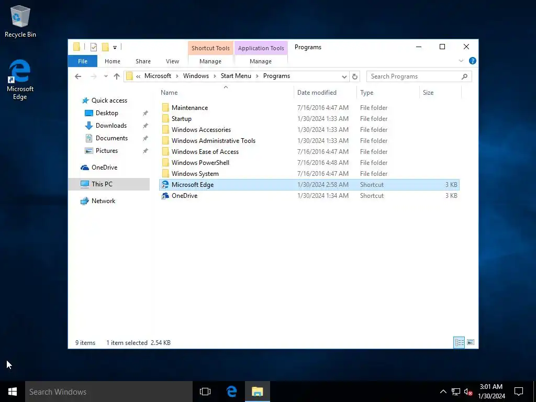Switch to the Share ribbon tab
The image size is (536, 402).
coord(143,61)
